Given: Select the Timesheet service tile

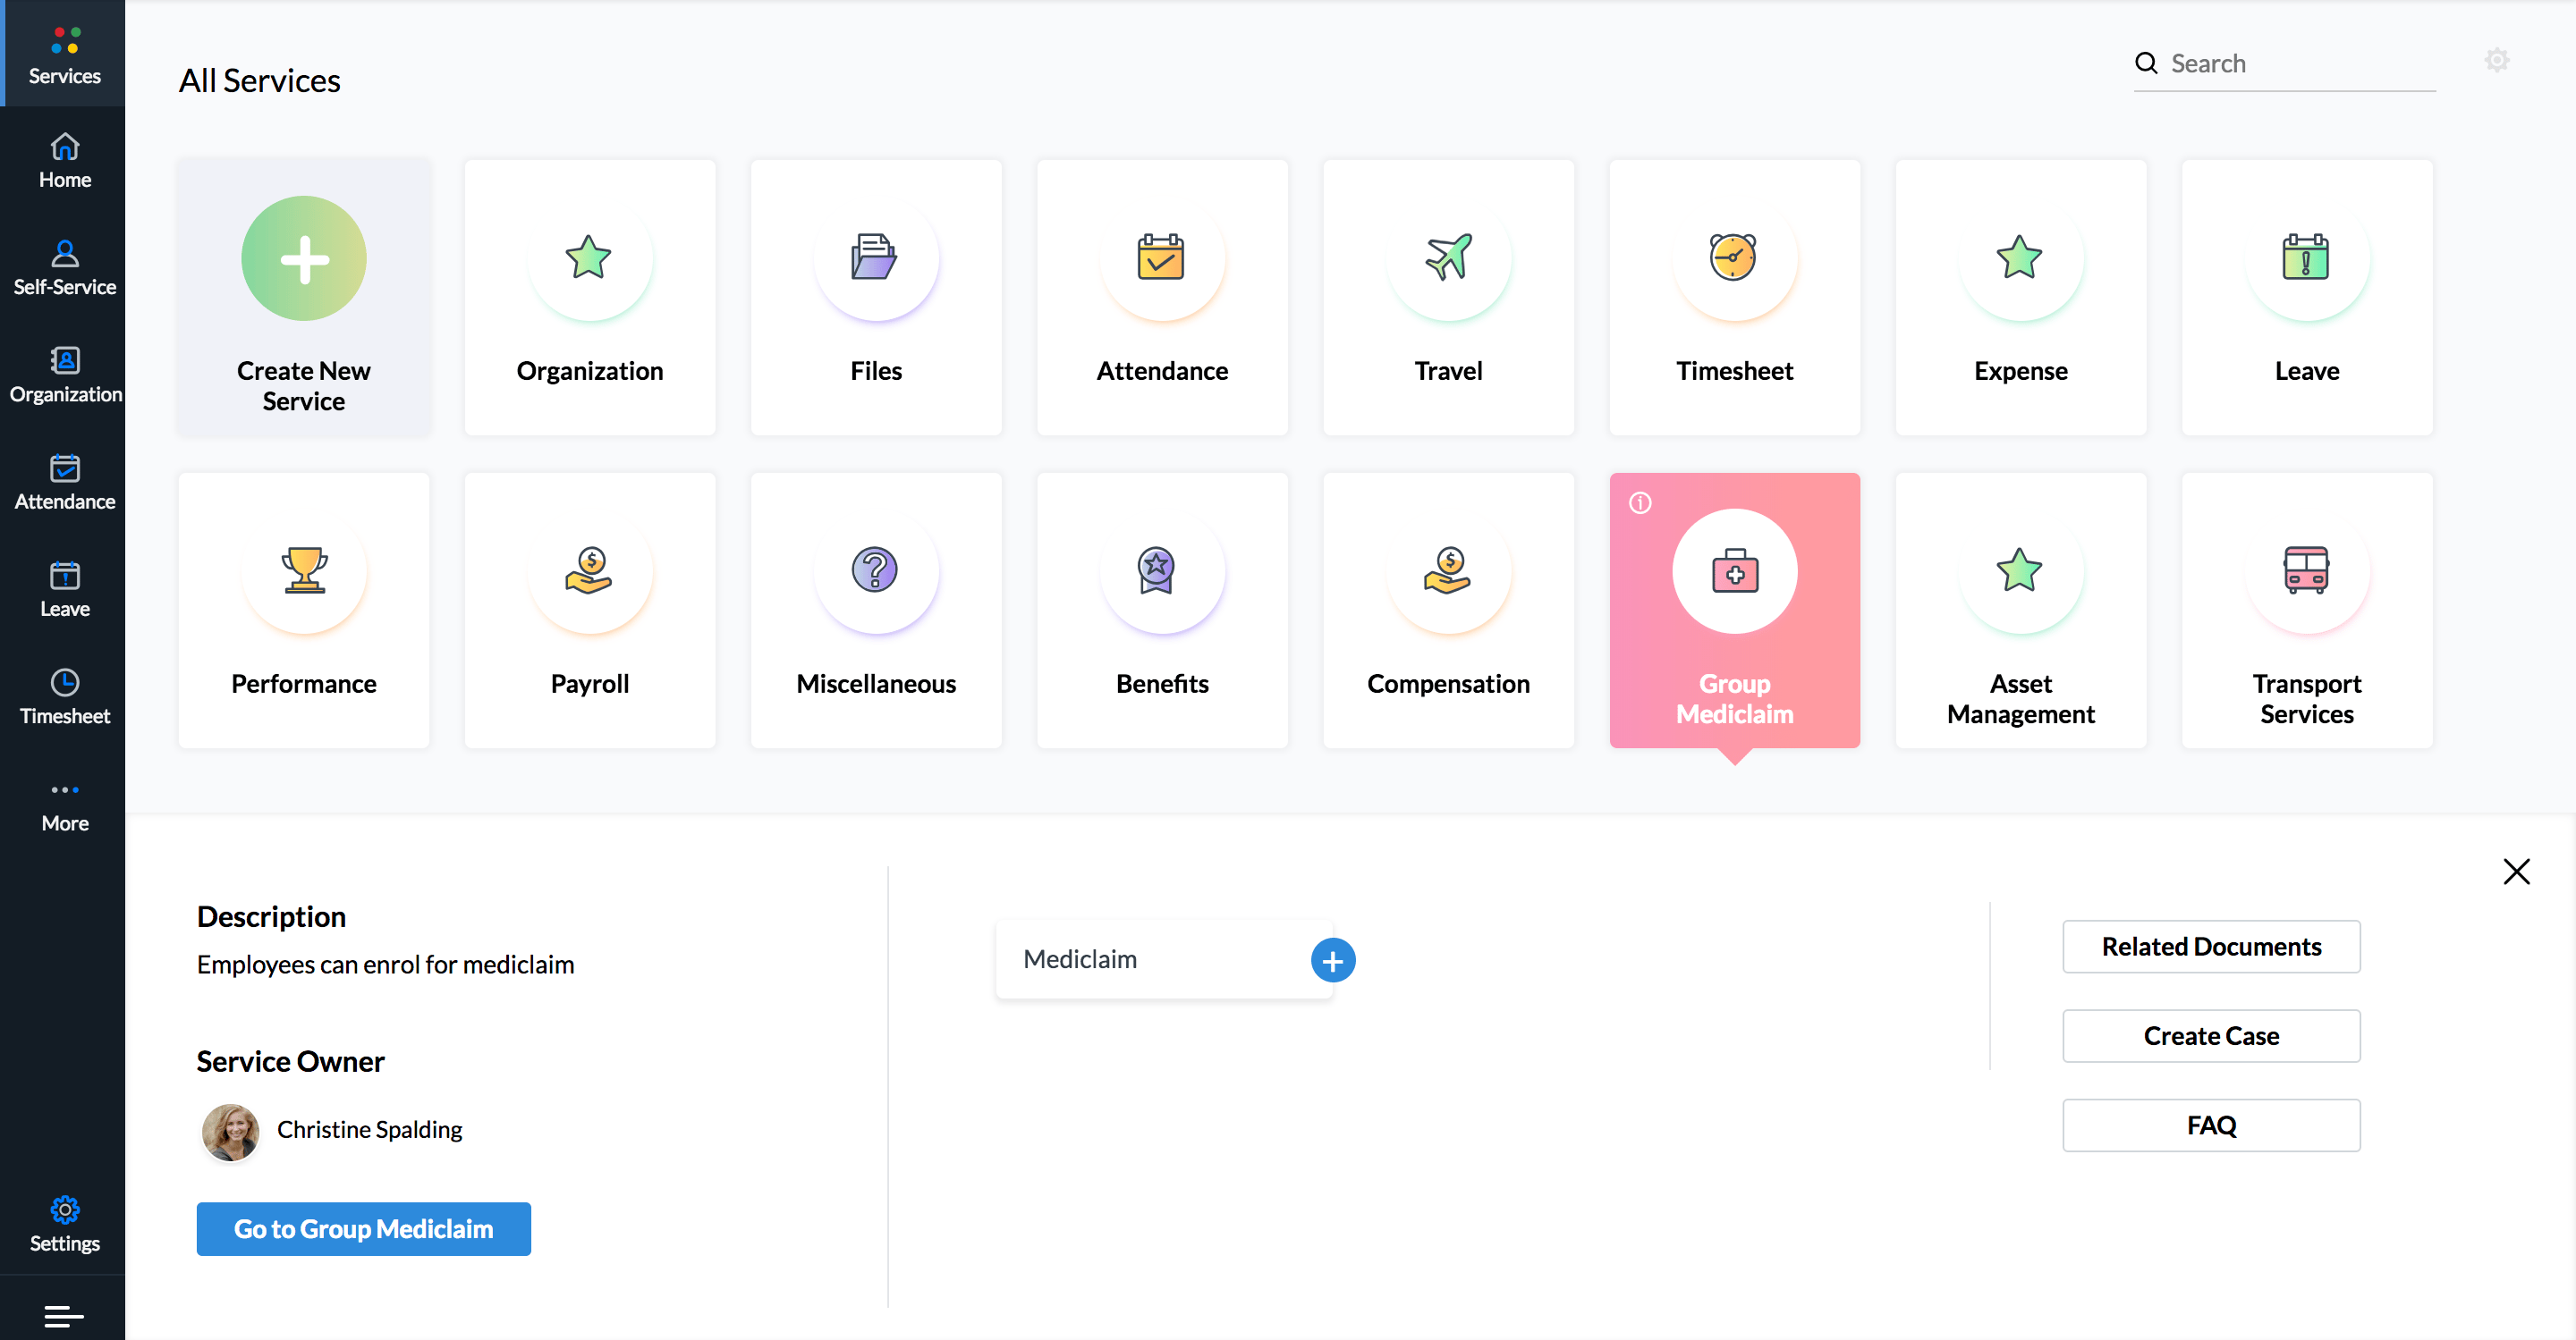Looking at the screenshot, I should click(x=1734, y=298).
